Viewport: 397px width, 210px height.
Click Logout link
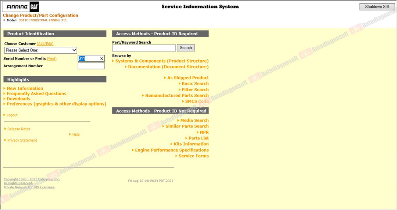[12, 115]
